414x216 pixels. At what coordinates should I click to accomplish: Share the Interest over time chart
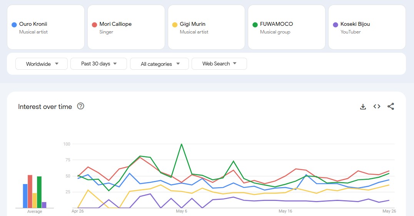coord(391,107)
